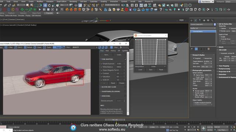Expand the BLOOM AND GLARE section

coord(100,87)
